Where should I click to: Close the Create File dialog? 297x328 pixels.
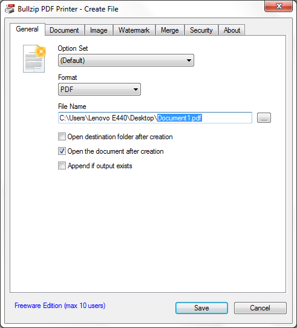tap(278, 6)
